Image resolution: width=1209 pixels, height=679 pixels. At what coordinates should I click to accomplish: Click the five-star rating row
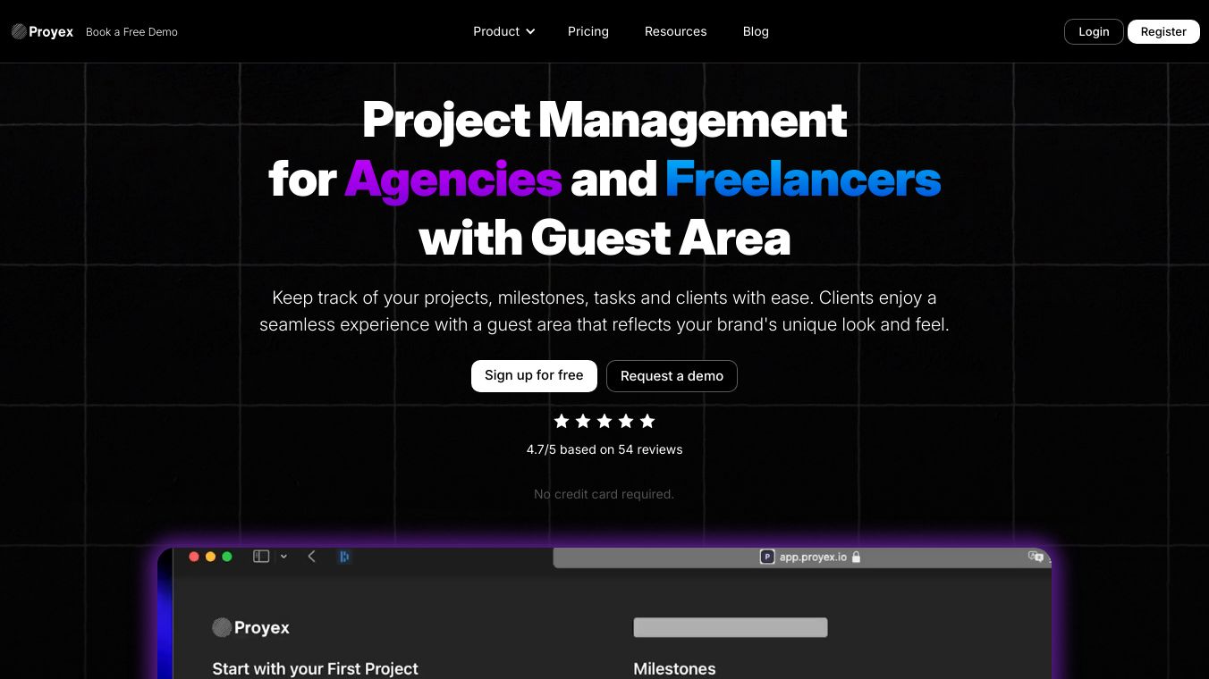(x=604, y=421)
